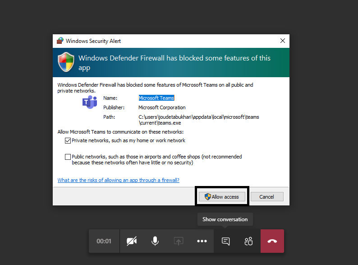Click the Microsoft Corporation publisher text
The height and width of the screenshot is (265, 358).
[162, 107]
